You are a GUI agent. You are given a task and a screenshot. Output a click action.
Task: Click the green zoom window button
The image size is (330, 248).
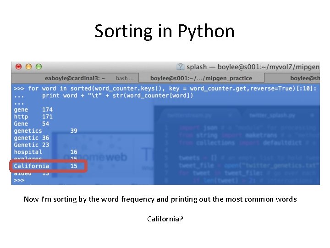tap(38, 67)
